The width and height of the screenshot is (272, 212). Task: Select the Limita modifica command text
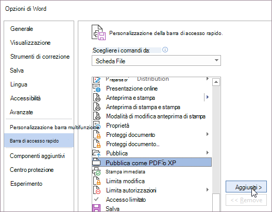(x=125, y=181)
